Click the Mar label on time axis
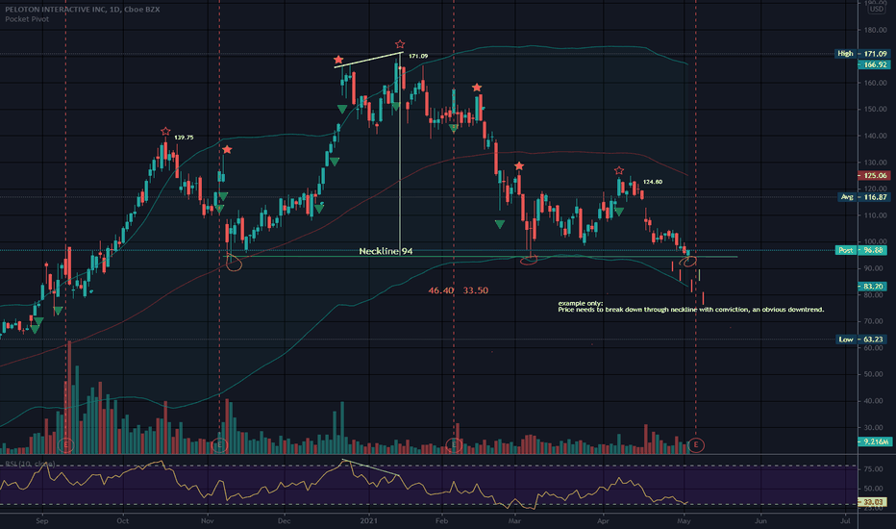The height and width of the screenshot is (529, 896). [514, 521]
